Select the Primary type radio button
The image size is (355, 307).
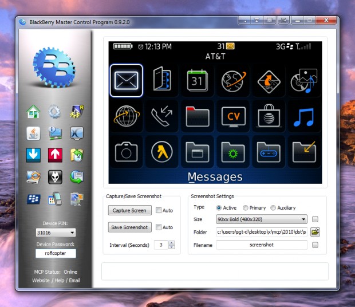(x=246, y=207)
